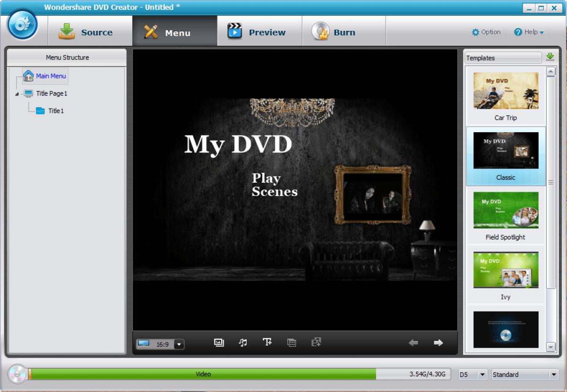The image size is (567, 392).
Task: Click the Source button
Action: 90,31
